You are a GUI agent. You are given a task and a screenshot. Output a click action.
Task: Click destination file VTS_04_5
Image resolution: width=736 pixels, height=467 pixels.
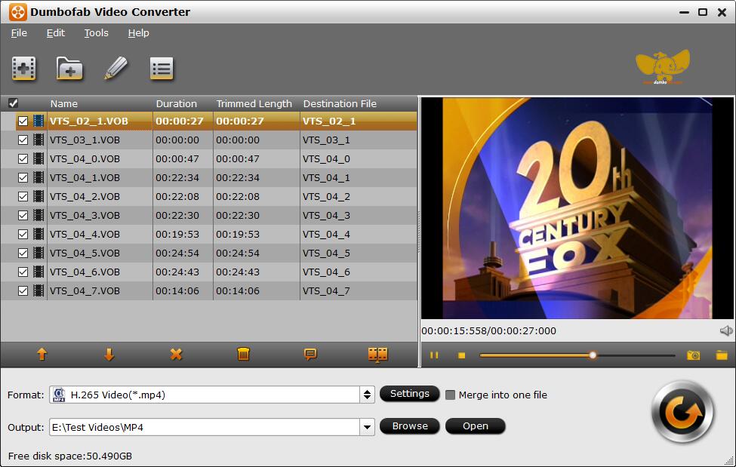click(326, 253)
